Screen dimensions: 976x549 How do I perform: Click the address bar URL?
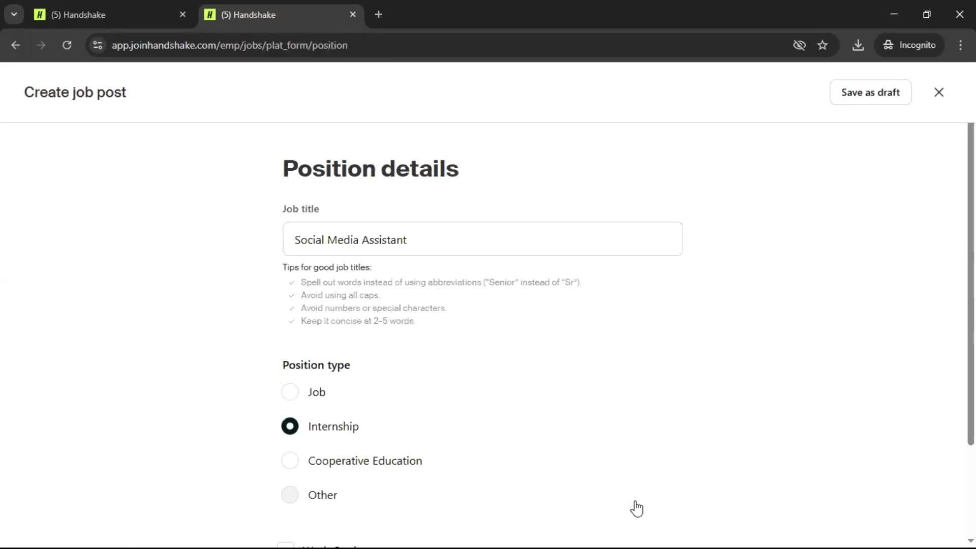pos(230,45)
